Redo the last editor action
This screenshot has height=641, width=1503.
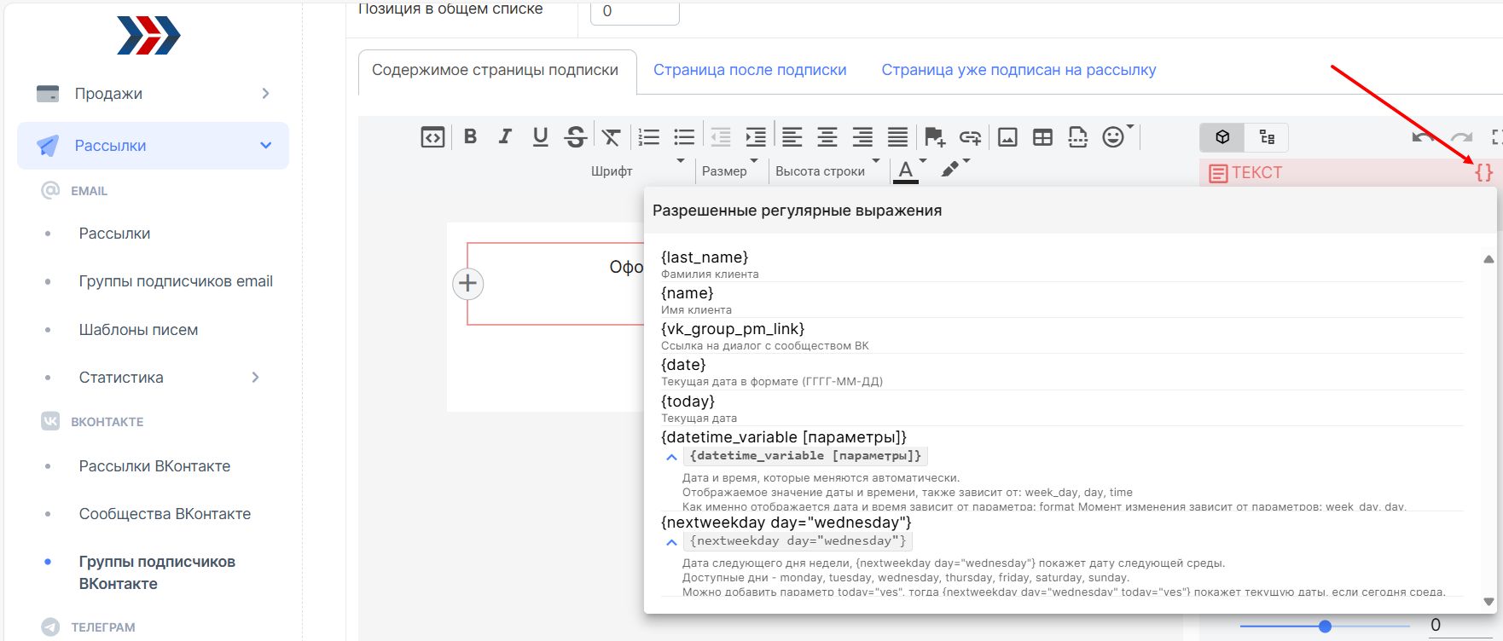point(1462,137)
